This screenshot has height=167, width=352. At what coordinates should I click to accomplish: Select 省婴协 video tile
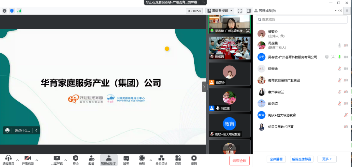(x=229, y=74)
